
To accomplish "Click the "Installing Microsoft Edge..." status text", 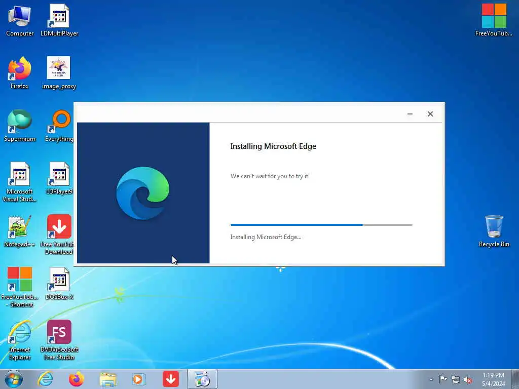I will point(266,237).
